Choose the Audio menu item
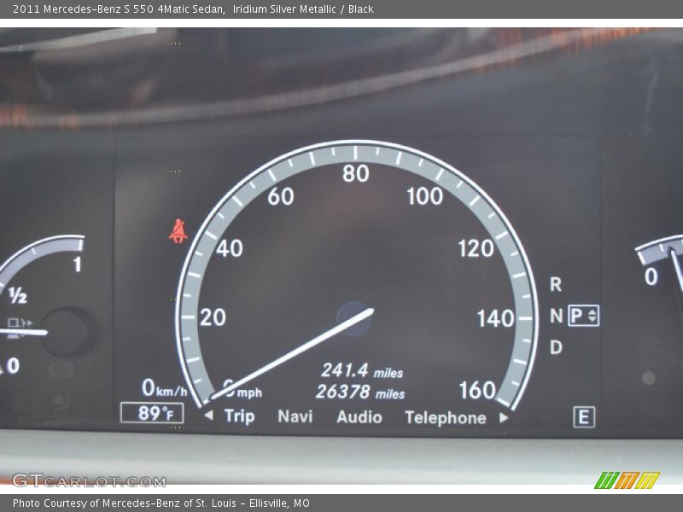This screenshot has width=683, height=512. (359, 417)
